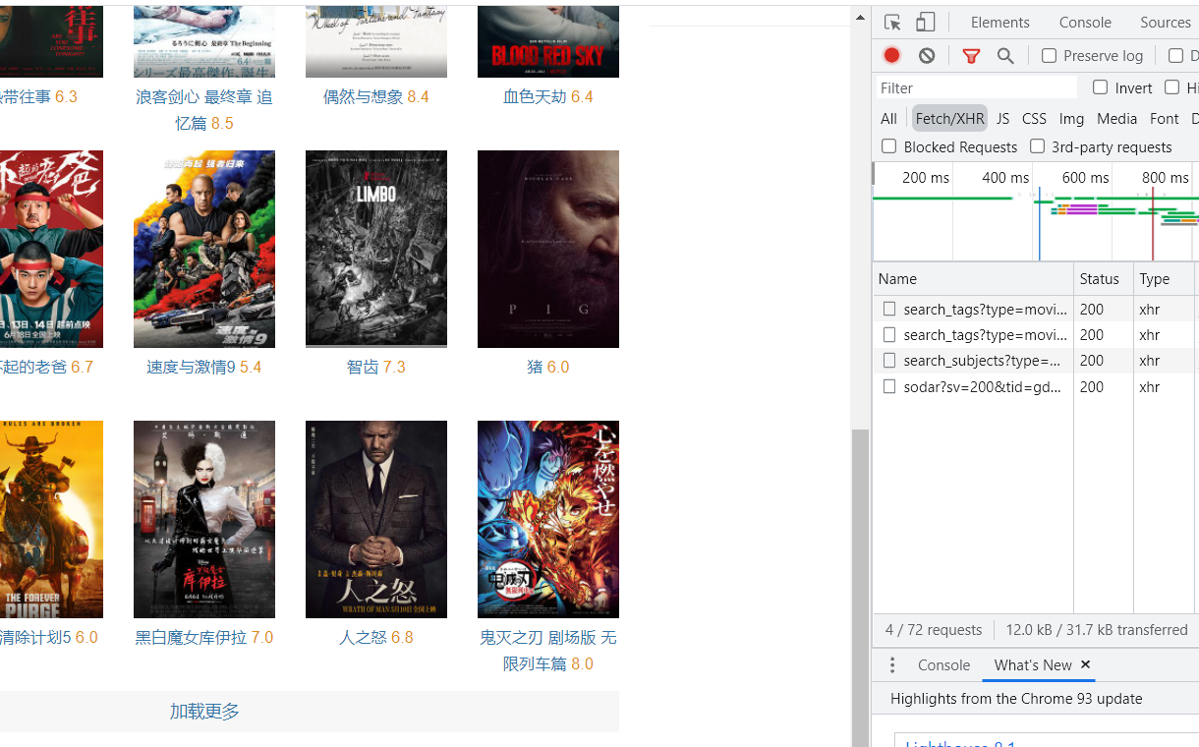The image size is (1199, 747).
Task: Sort requests by Name column header
Action: tap(973, 279)
